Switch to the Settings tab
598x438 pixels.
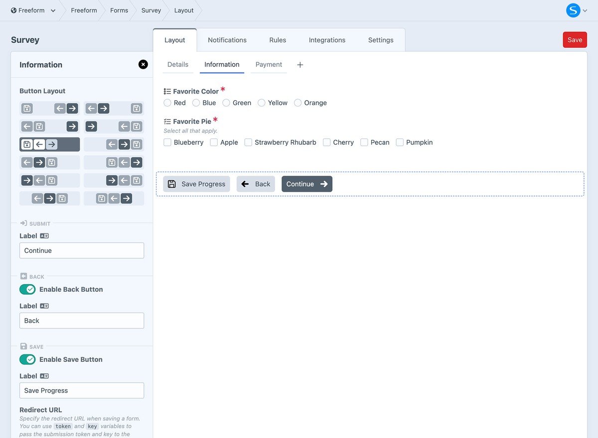[x=381, y=40]
